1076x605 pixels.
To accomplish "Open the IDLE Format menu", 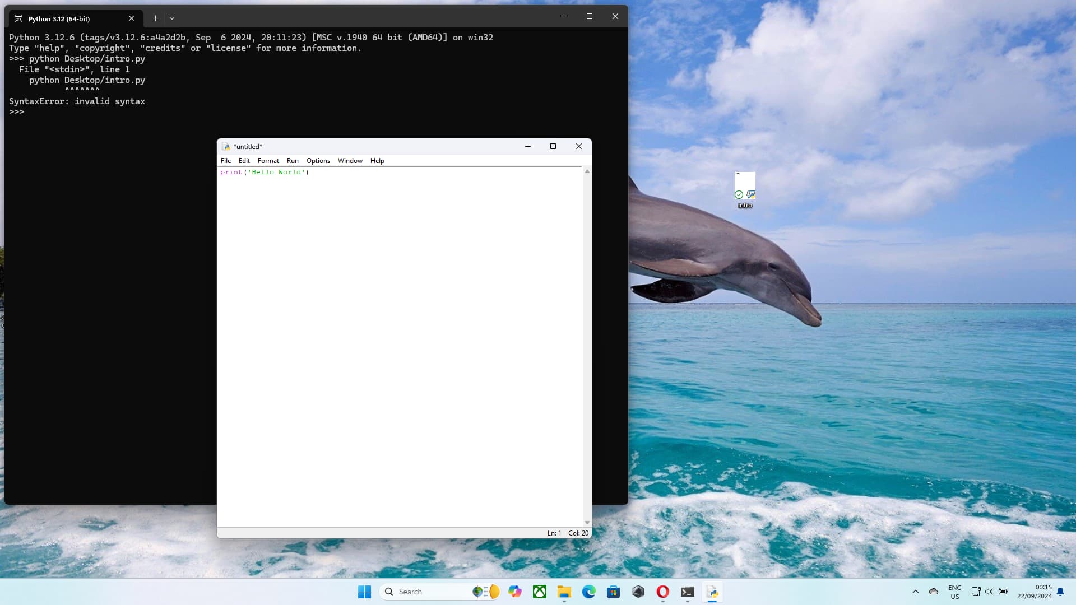I will coord(268,161).
